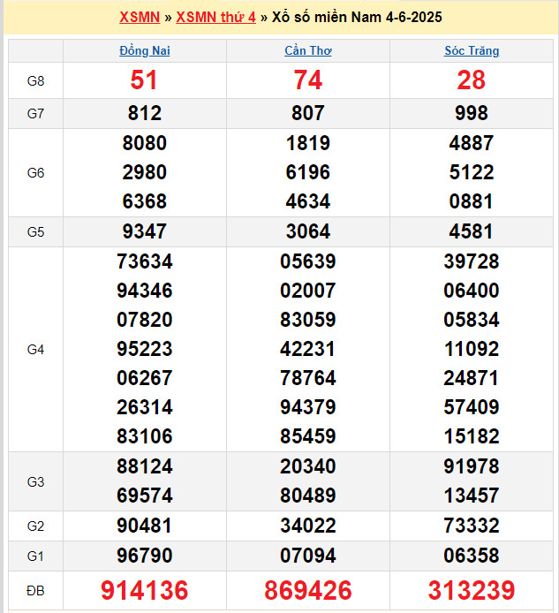Click the G1 number 96790
The width and height of the screenshot is (559, 613).
[x=145, y=556]
